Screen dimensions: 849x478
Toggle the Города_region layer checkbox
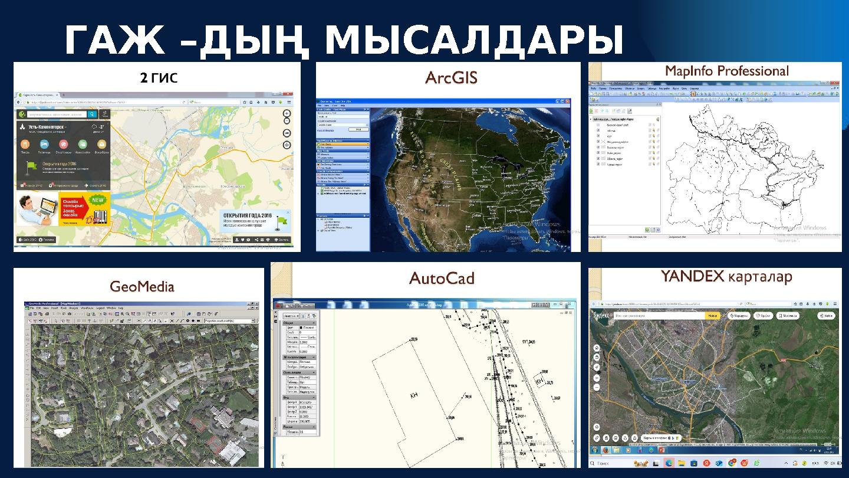[598, 164]
